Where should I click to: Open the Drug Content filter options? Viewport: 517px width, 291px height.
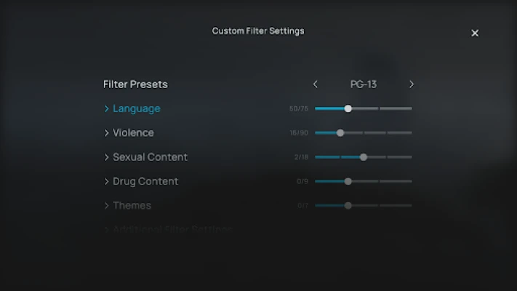(145, 181)
